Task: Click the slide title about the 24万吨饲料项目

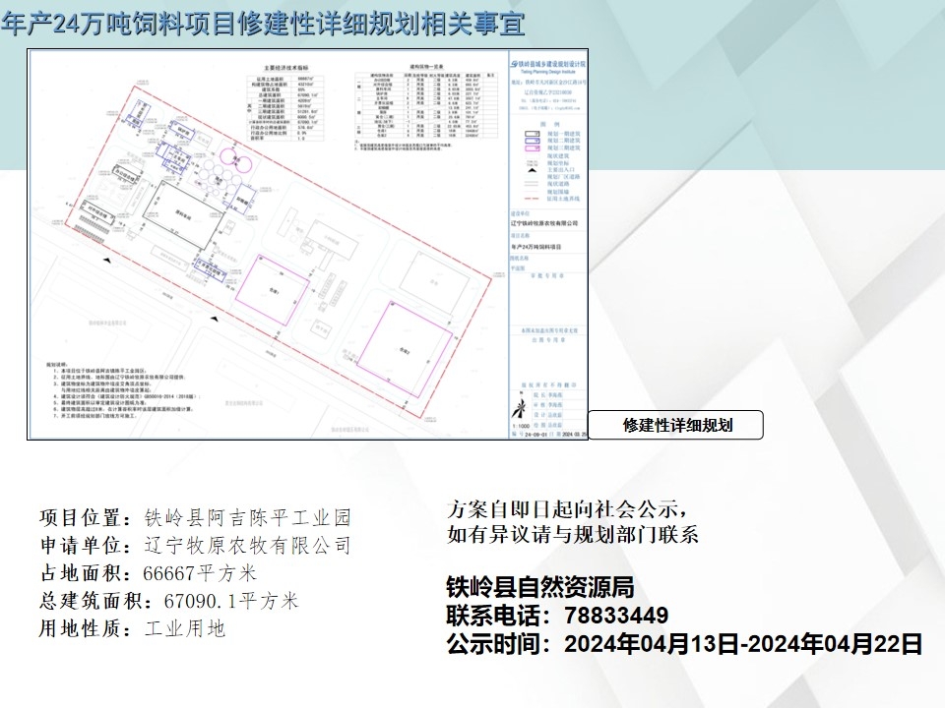Action: [x=263, y=24]
